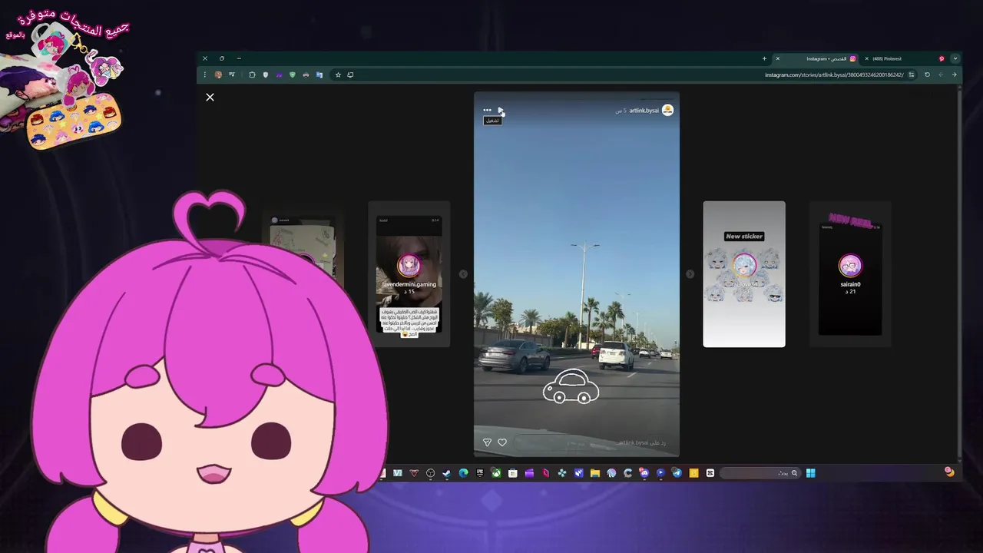
Task: Open artlink.bysai profile avatar
Action: point(667,111)
